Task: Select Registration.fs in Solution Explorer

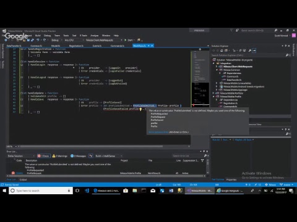Action: click(230, 103)
